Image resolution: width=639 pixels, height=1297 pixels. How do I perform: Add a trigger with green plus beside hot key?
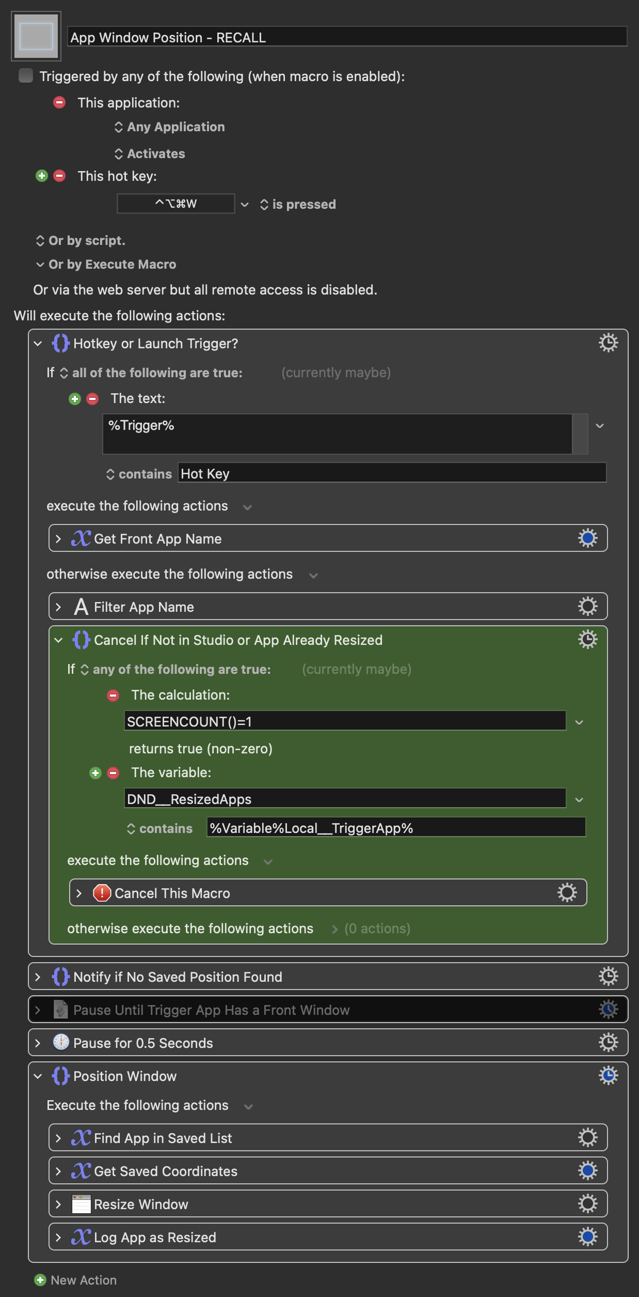coord(42,176)
